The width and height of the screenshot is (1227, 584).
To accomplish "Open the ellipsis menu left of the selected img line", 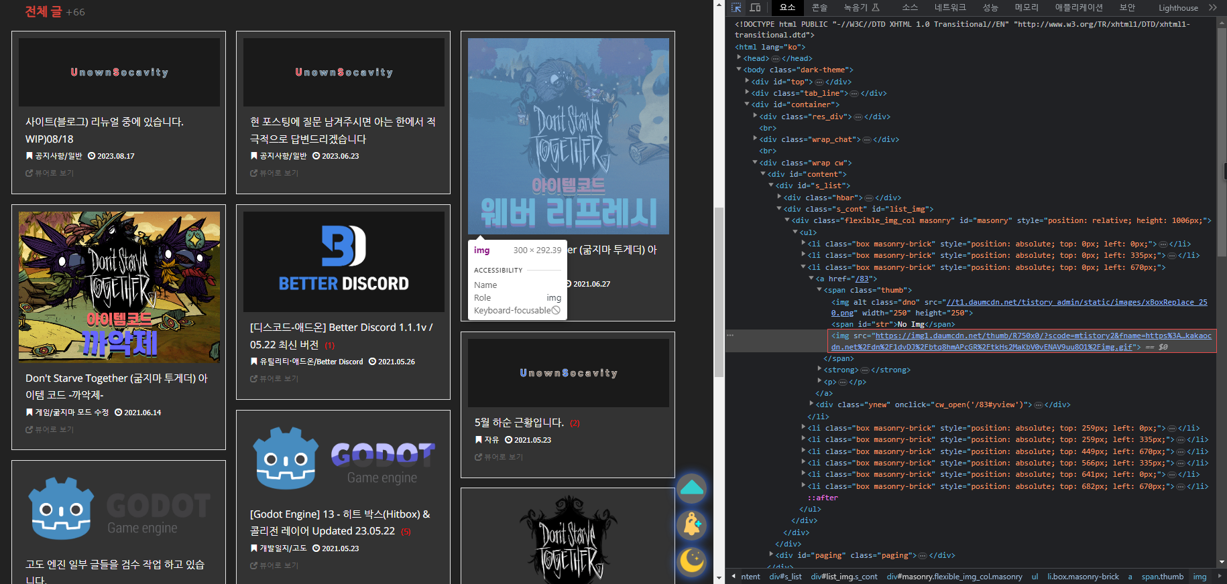I will (730, 335).
